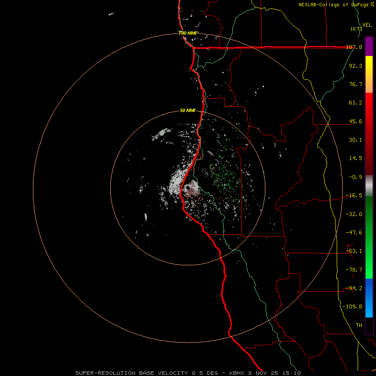Screen dimensions: 376x376
Task: Click the -0.9 legend value
Action: coord(356,177)
